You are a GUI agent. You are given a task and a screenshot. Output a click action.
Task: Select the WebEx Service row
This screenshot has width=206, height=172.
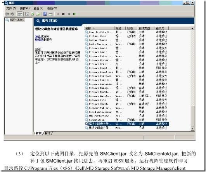(x=126, y=44)
